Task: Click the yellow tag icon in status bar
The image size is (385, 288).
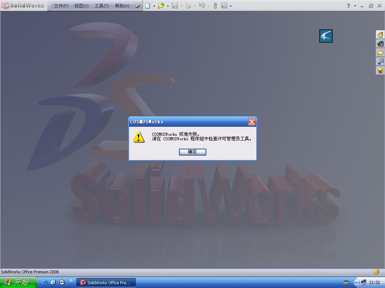Action: pyautogui.click(x=376, y=272)
